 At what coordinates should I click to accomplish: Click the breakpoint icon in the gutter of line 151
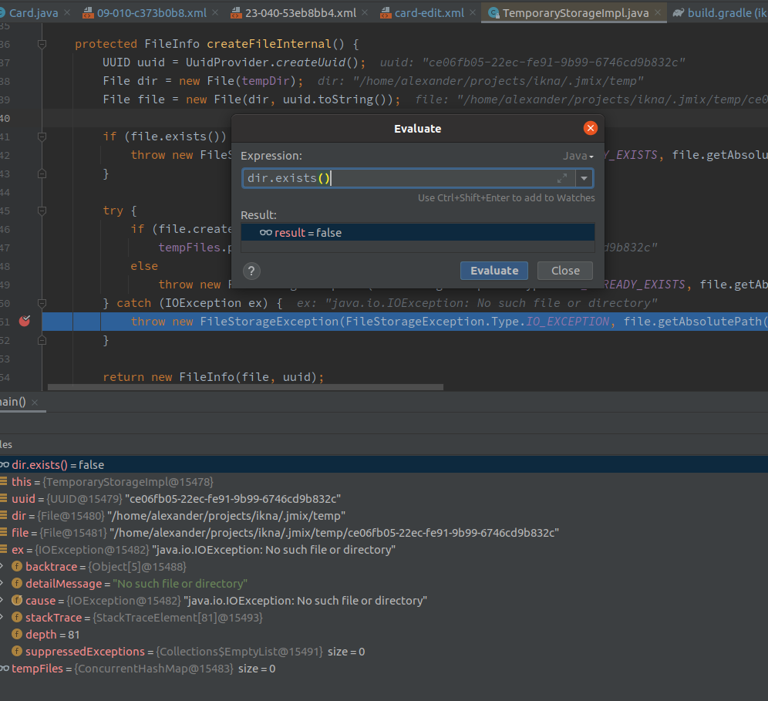25,321
